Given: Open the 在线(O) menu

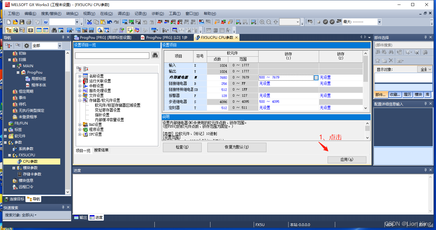Looking at the screenshot, I should coord(106,14).
